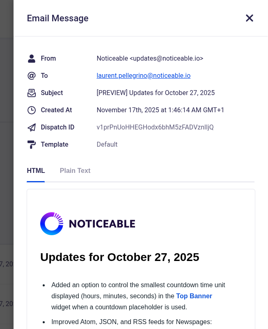Close the Email Message panel
268x329 pixels.
click(x=250, y=18)
